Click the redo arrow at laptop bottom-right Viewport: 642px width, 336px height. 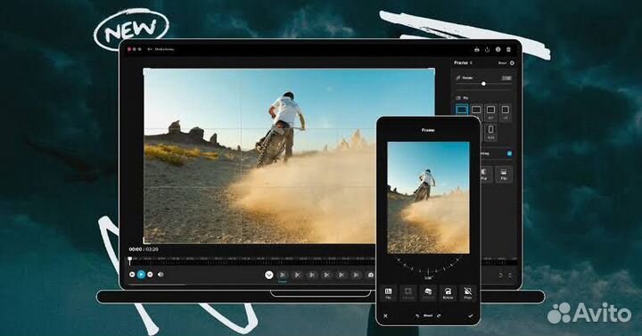click(x=510, y=275)
